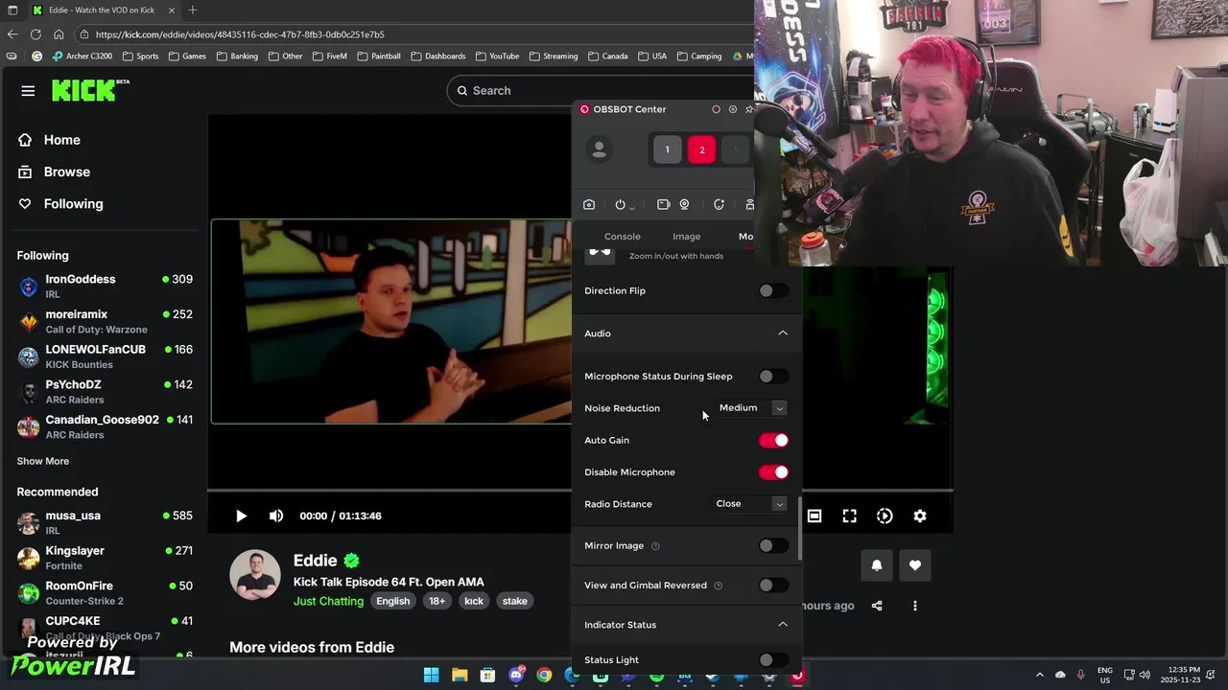This screenshot has width=1228, height=690.
Task: Expand the power options chevron
Action: (x=632, y=206)
